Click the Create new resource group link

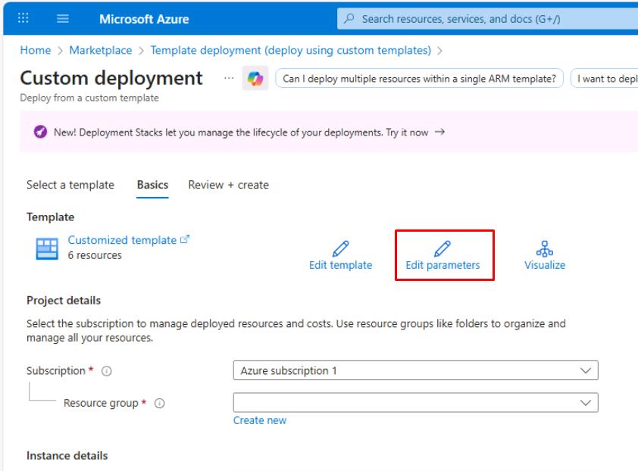point(260,420)
